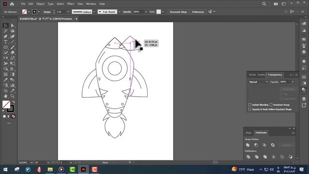Select the Line Segment tool

[13, 42]
